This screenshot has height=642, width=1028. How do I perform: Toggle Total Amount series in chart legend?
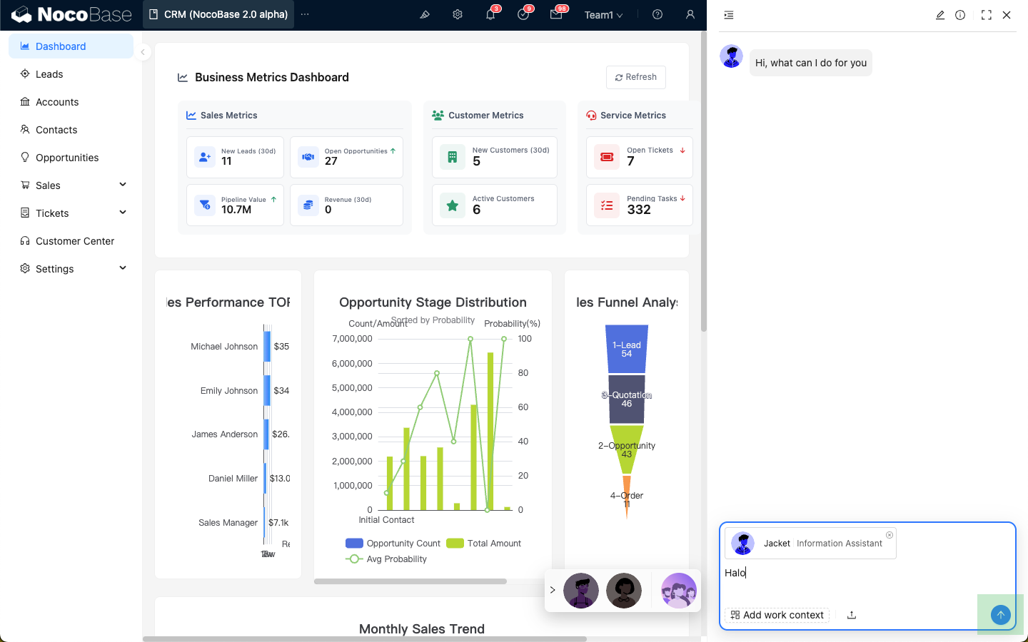pyautogui.click(x=484, y=544)
